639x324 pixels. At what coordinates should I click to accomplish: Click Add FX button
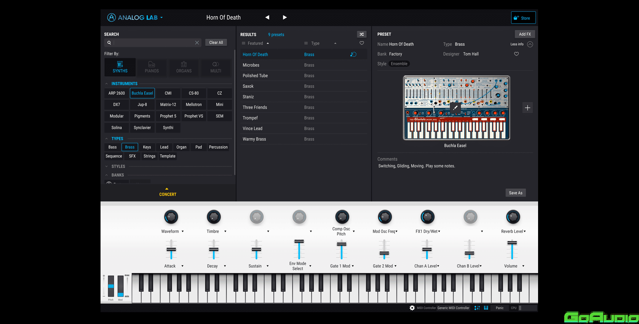[525, 34]
